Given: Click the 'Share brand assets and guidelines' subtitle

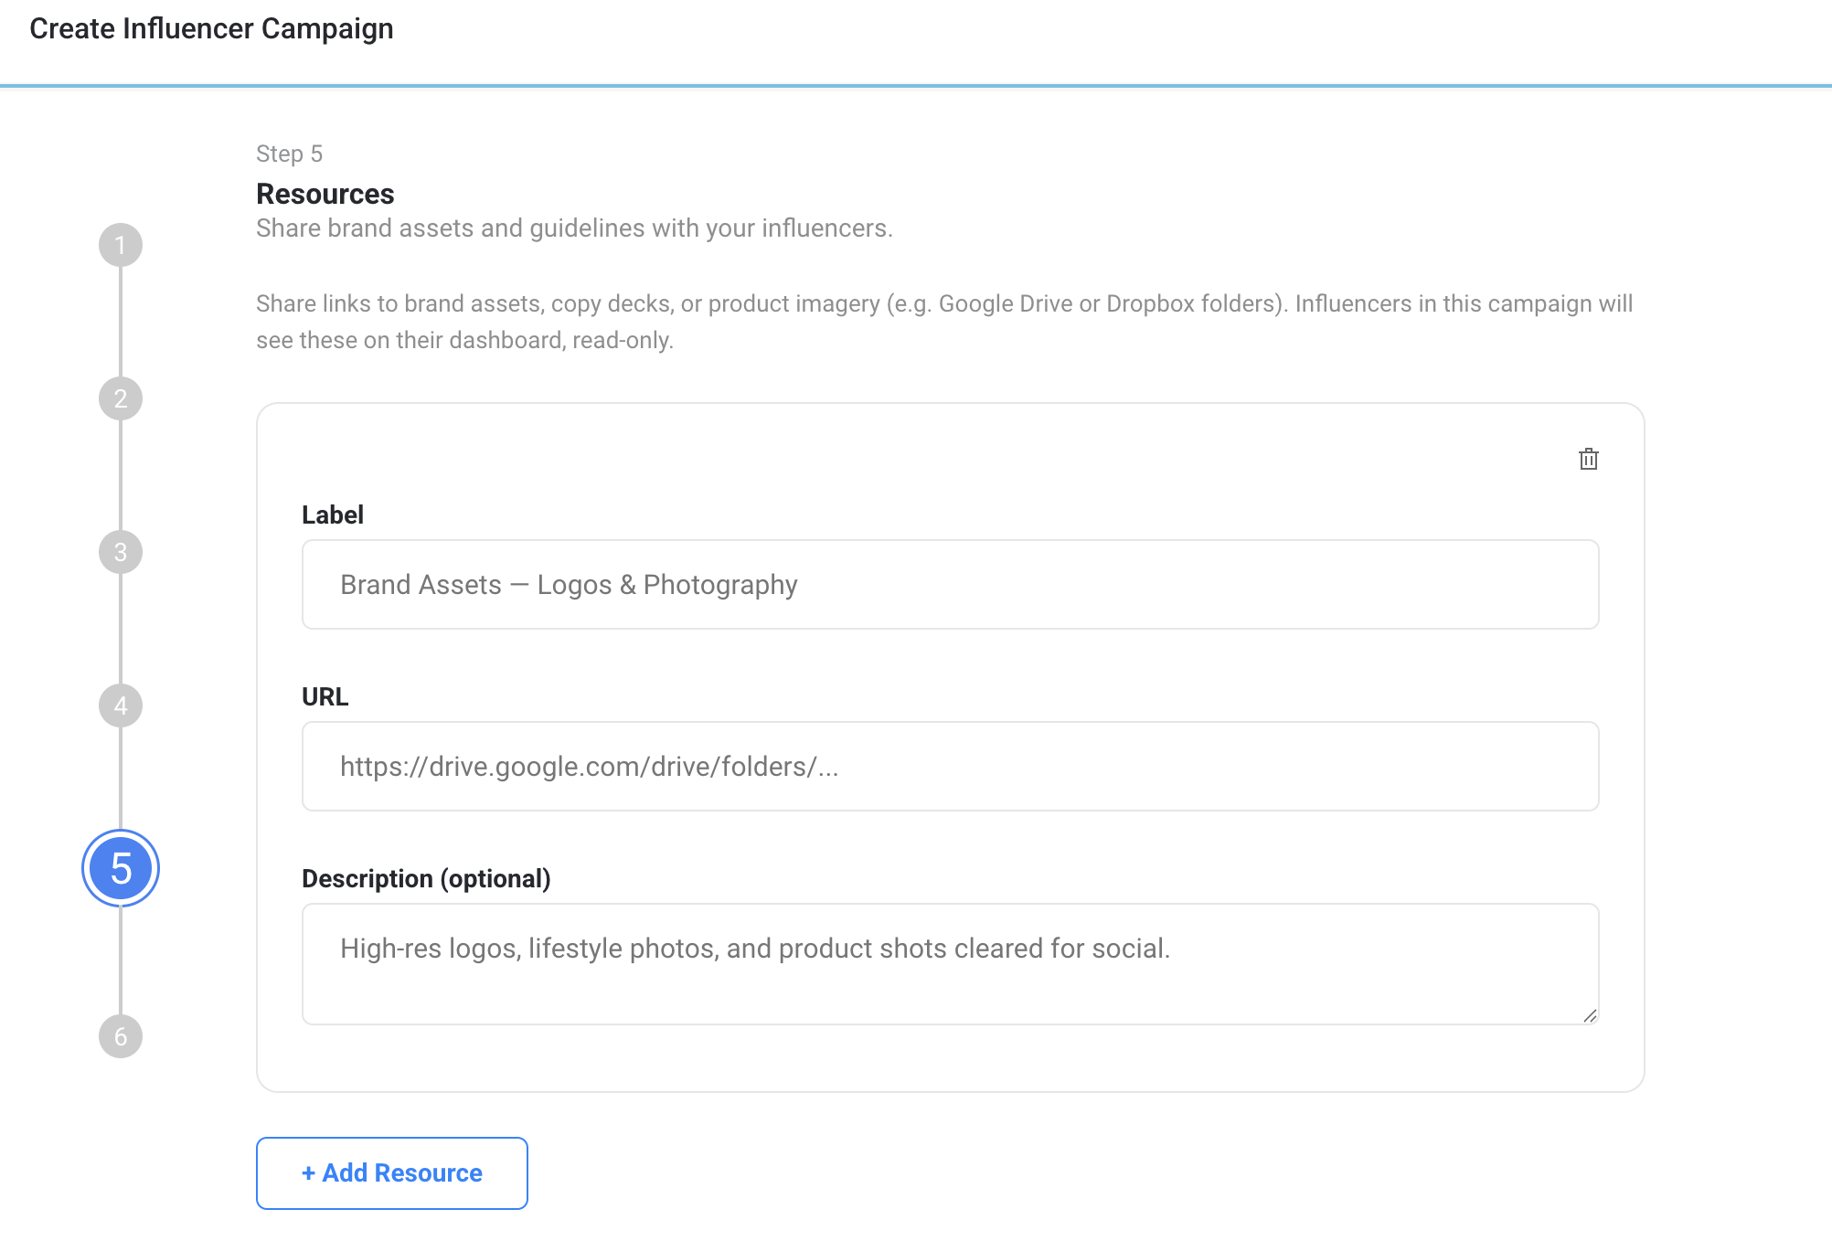Looking at the screenshot, I should [574, 228].
